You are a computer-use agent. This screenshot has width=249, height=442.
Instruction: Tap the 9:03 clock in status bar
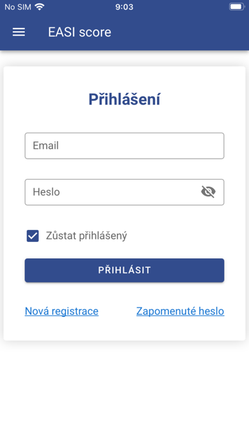click(x=124, y=7)
